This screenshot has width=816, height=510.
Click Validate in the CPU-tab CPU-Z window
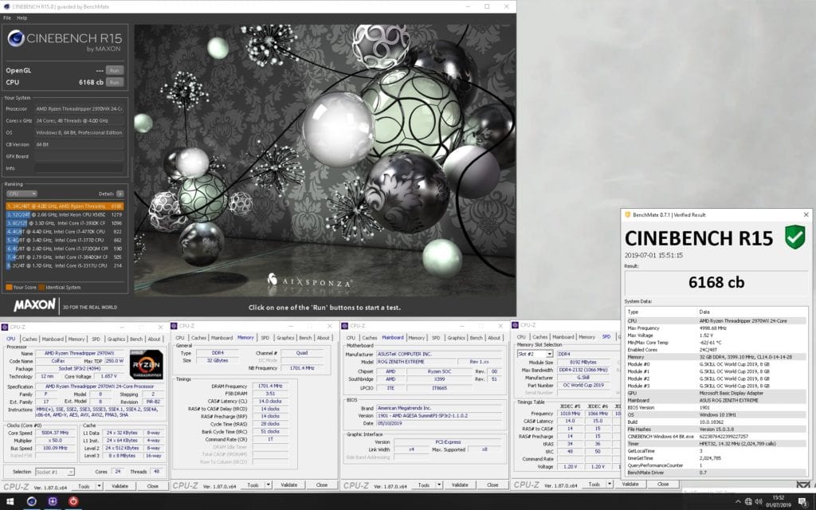[x=120, y=486]
